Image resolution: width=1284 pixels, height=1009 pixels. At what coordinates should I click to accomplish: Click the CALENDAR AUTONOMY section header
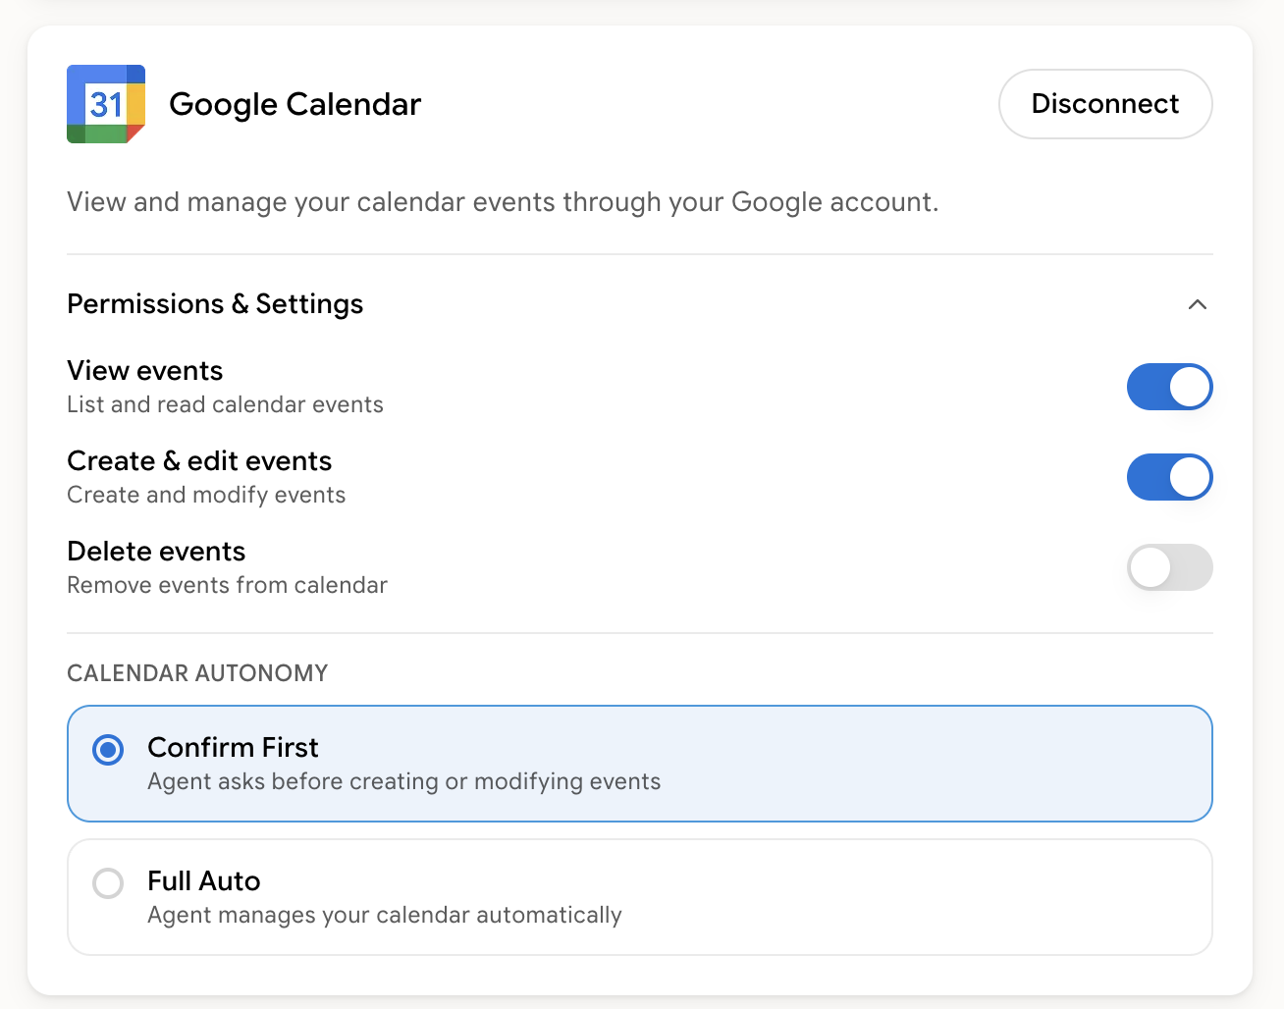[x=197, y=673]
